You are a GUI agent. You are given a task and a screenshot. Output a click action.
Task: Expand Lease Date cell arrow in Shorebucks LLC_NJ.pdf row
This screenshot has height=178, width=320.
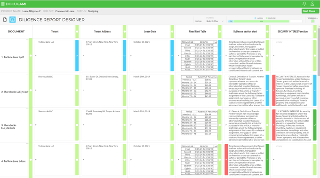click(x=131, y=90)
